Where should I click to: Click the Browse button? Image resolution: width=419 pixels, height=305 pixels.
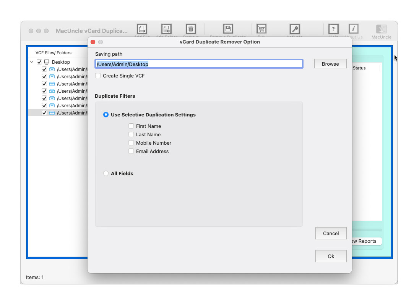pos(330,63)
